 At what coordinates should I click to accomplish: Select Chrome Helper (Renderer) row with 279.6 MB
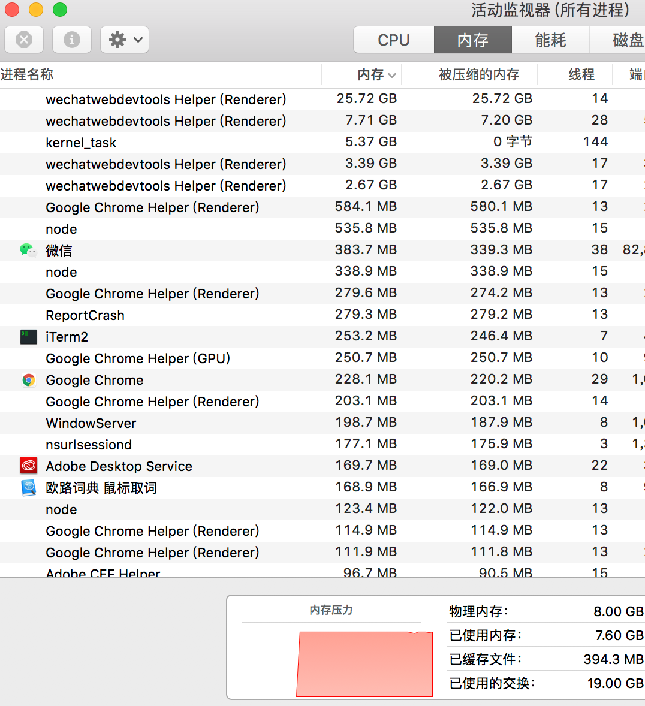pos(322,294)
